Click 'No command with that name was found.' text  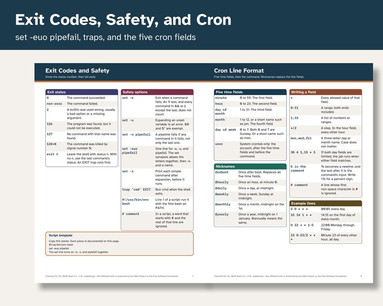coord(91,136)
